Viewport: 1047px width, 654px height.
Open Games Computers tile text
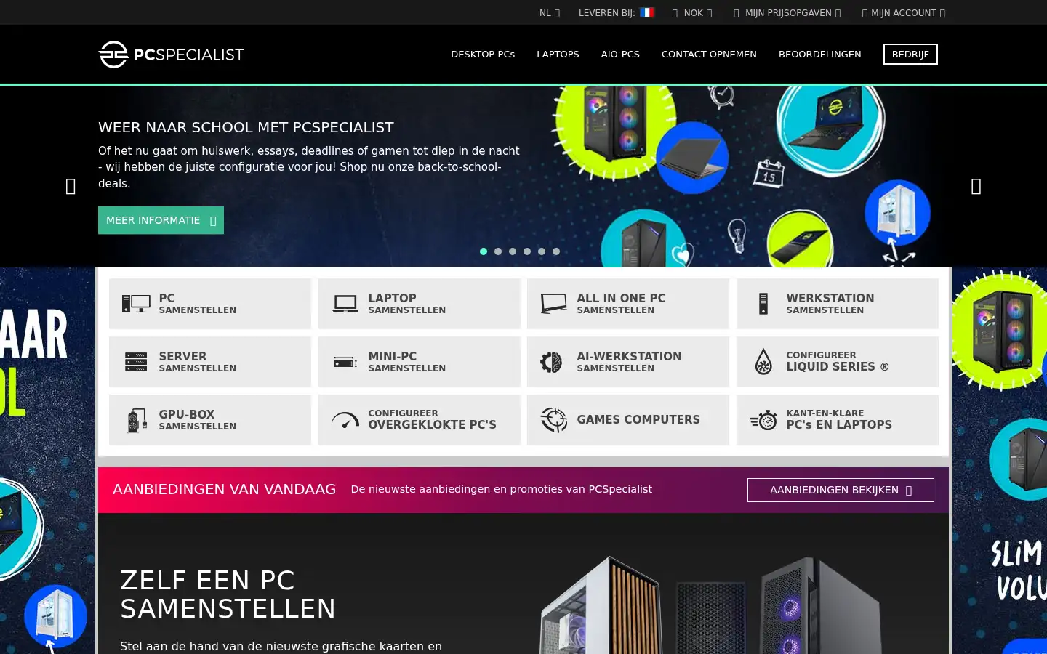(x=638, y=420)
